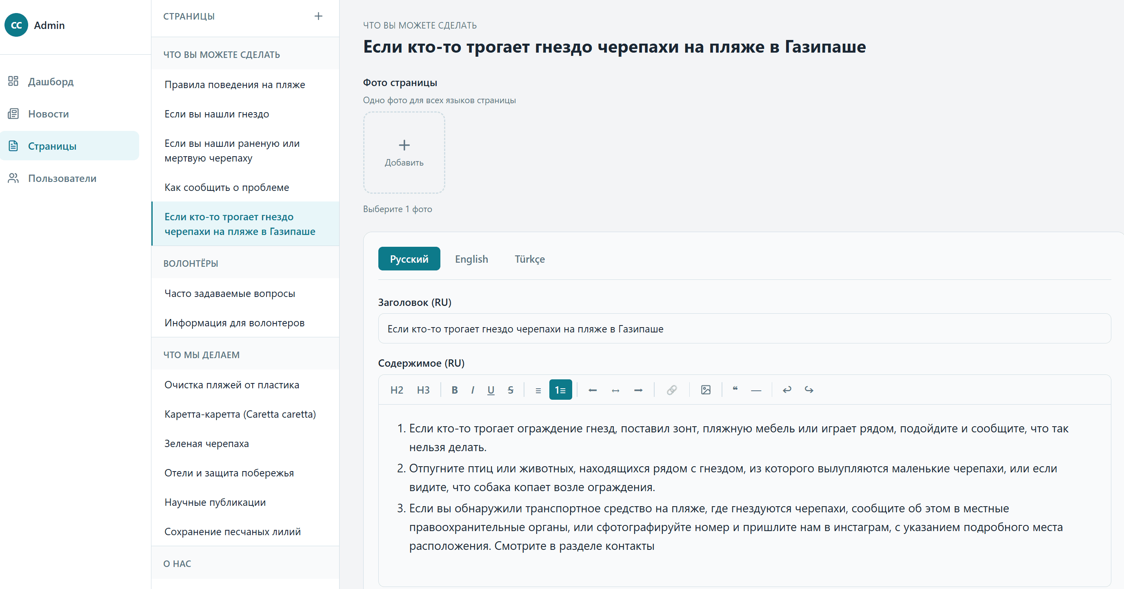This screenshot has width=1124, height=589.
Task: Redo the last edit
Action: (x=809, y=390)
